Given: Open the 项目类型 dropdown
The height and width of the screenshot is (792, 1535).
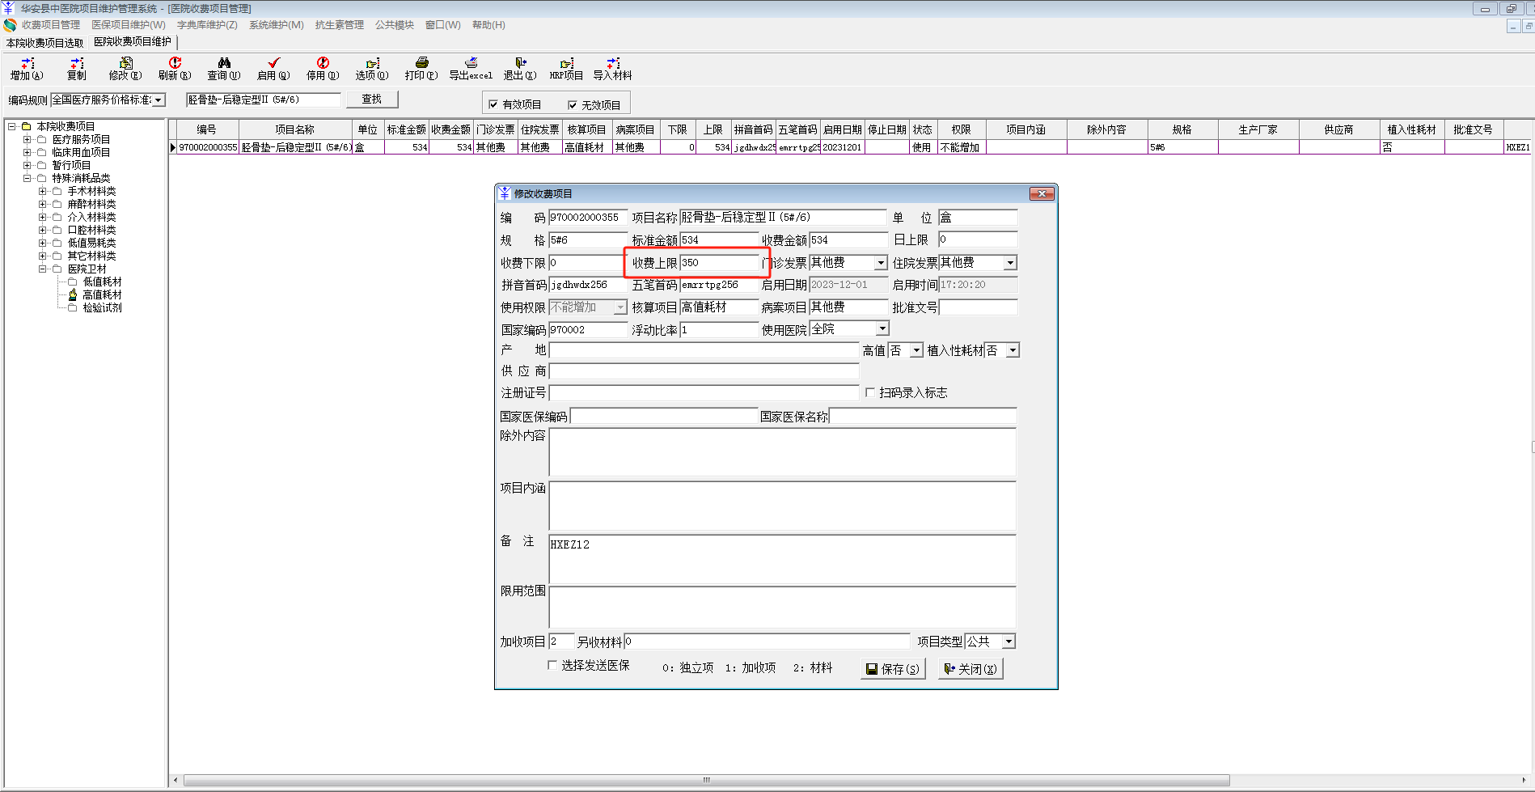Looking at the screenshot, I should click(x=1009, y=642).
